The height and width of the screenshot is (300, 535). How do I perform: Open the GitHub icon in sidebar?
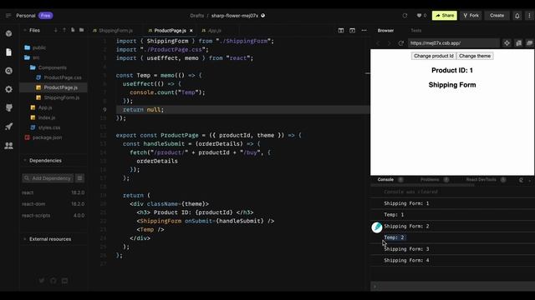tap(9, 107)
